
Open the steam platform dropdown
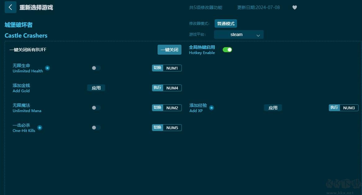(239, 35)
